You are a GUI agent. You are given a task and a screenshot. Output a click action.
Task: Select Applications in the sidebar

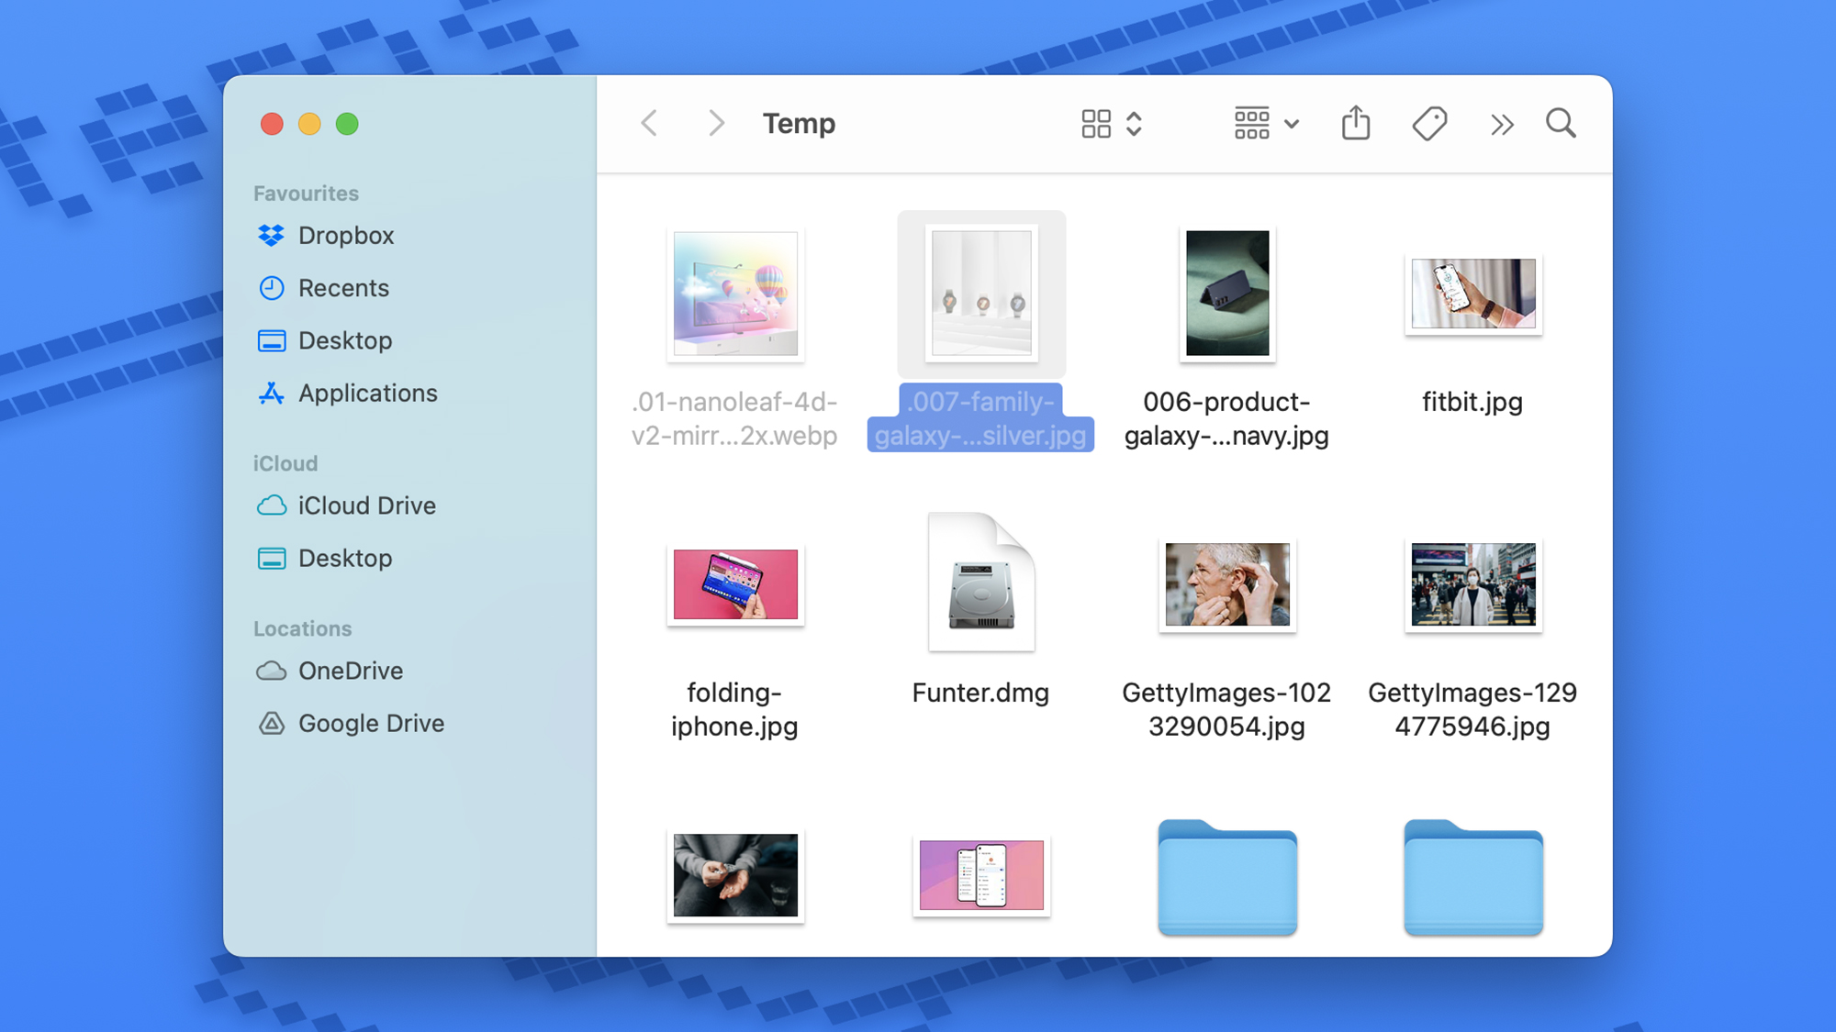(367, 394)
